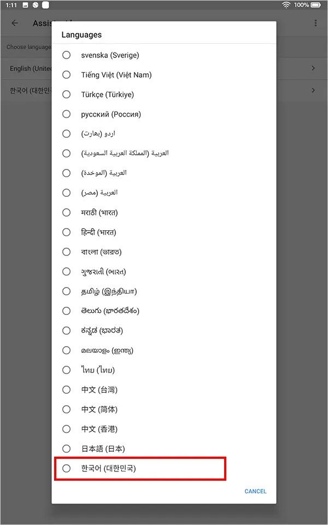Expand the 한국어 row chevron behind dialog
Image resolution: width=328 pixels, height=525 pixels.
(313, 90)
